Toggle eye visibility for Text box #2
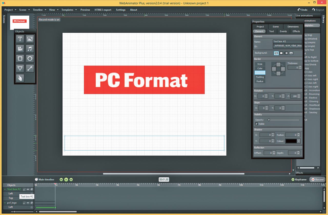Screen dimensions: 328x215 (x=28, y=189)
